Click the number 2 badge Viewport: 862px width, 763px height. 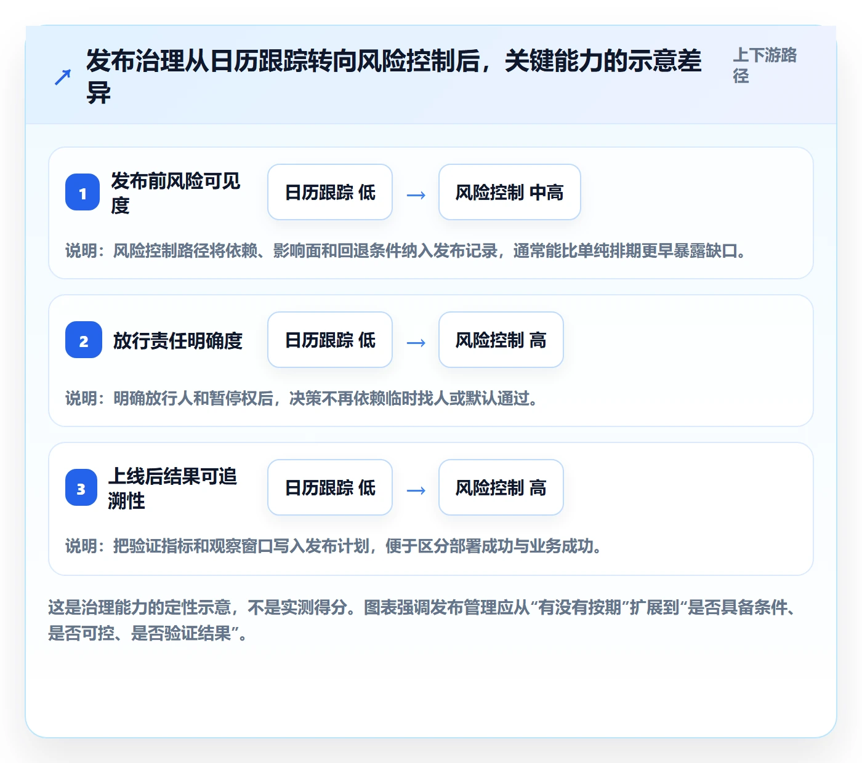(x=84, y=340)
